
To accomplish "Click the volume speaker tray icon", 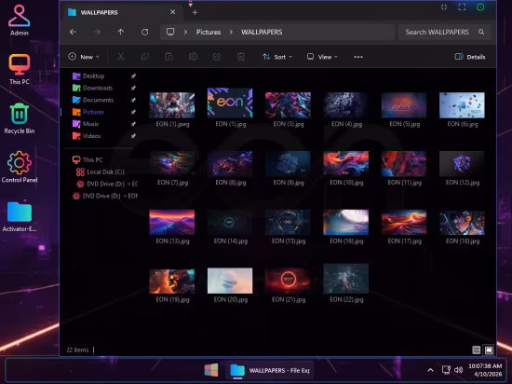I will pos(458,370).
